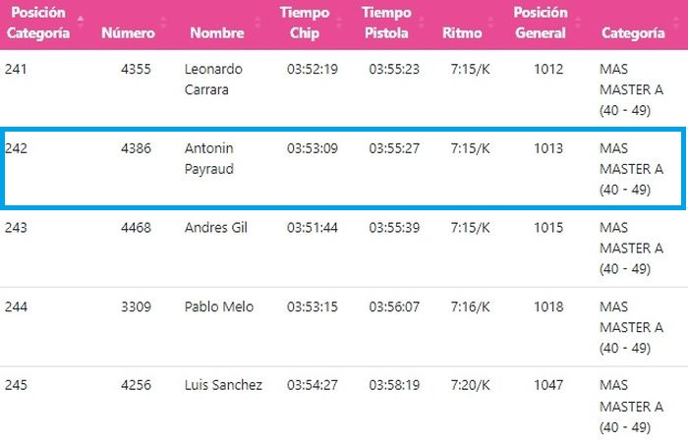The width and height of the screenshot is (688, 444).
Task: Choose Luis Sanchez in the results
Action: [x=223, y=385]
